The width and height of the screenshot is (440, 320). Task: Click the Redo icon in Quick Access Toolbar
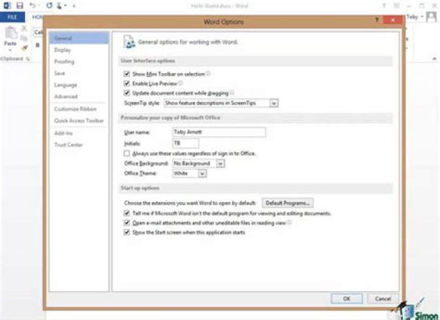click(50, 5)
